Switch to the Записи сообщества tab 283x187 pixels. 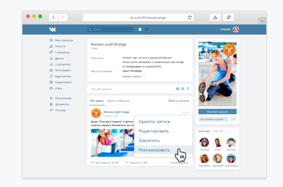(x=118, y=101)
